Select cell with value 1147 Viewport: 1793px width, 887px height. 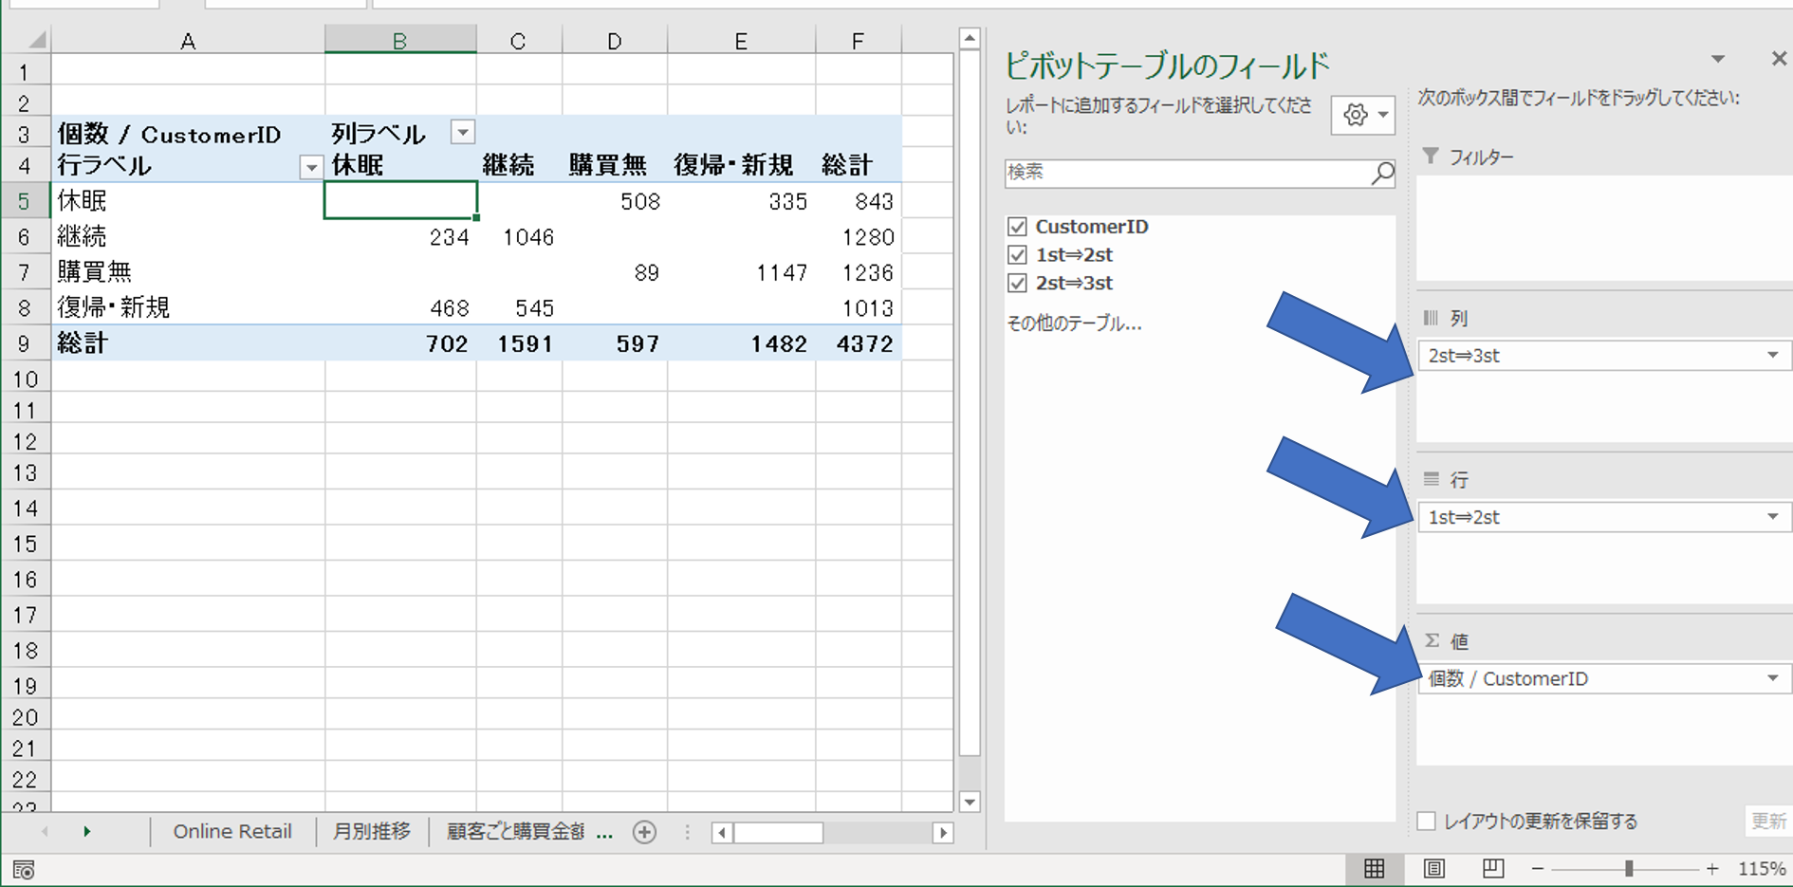(x=741, y=272)
